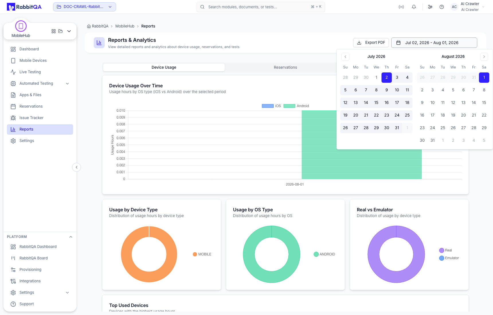Click the home icon in breadcrumb
Image resolution: width=493 pixels, height=315 pixels.
(x=89, y=26)
